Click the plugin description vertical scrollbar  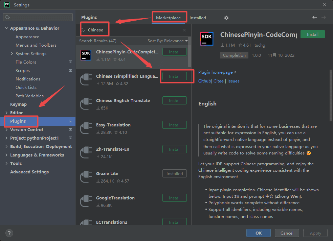(331, 95)
